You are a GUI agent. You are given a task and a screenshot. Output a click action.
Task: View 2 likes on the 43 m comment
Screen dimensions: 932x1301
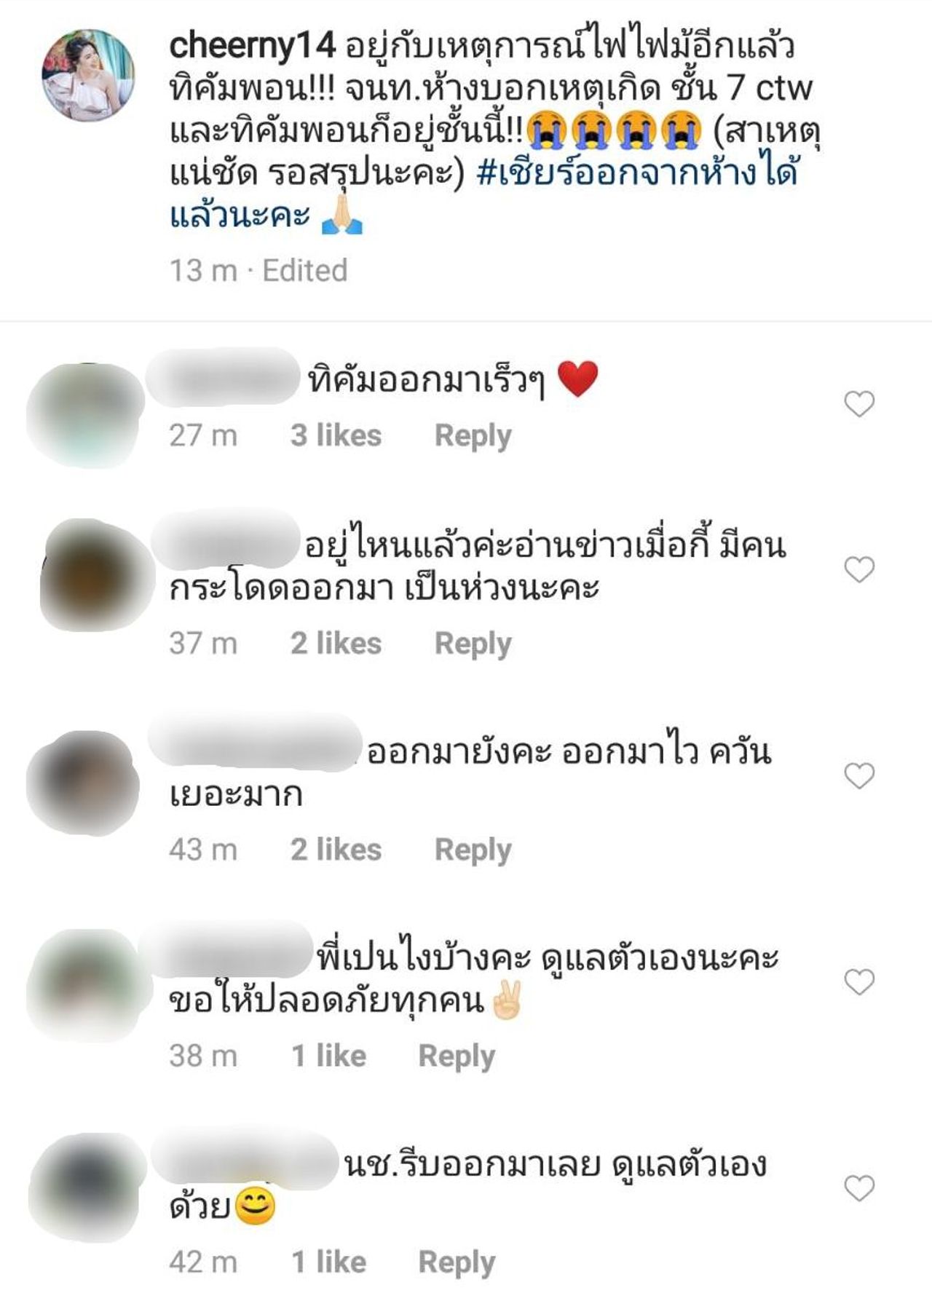click(x=336, y=850)
